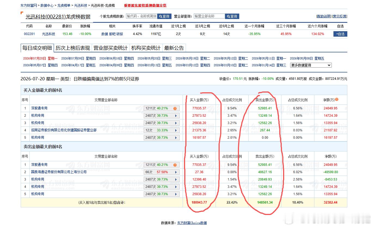Select date 2026年01月14日 星期三
The image size is (374, 228).
click(x=269, y=65)
